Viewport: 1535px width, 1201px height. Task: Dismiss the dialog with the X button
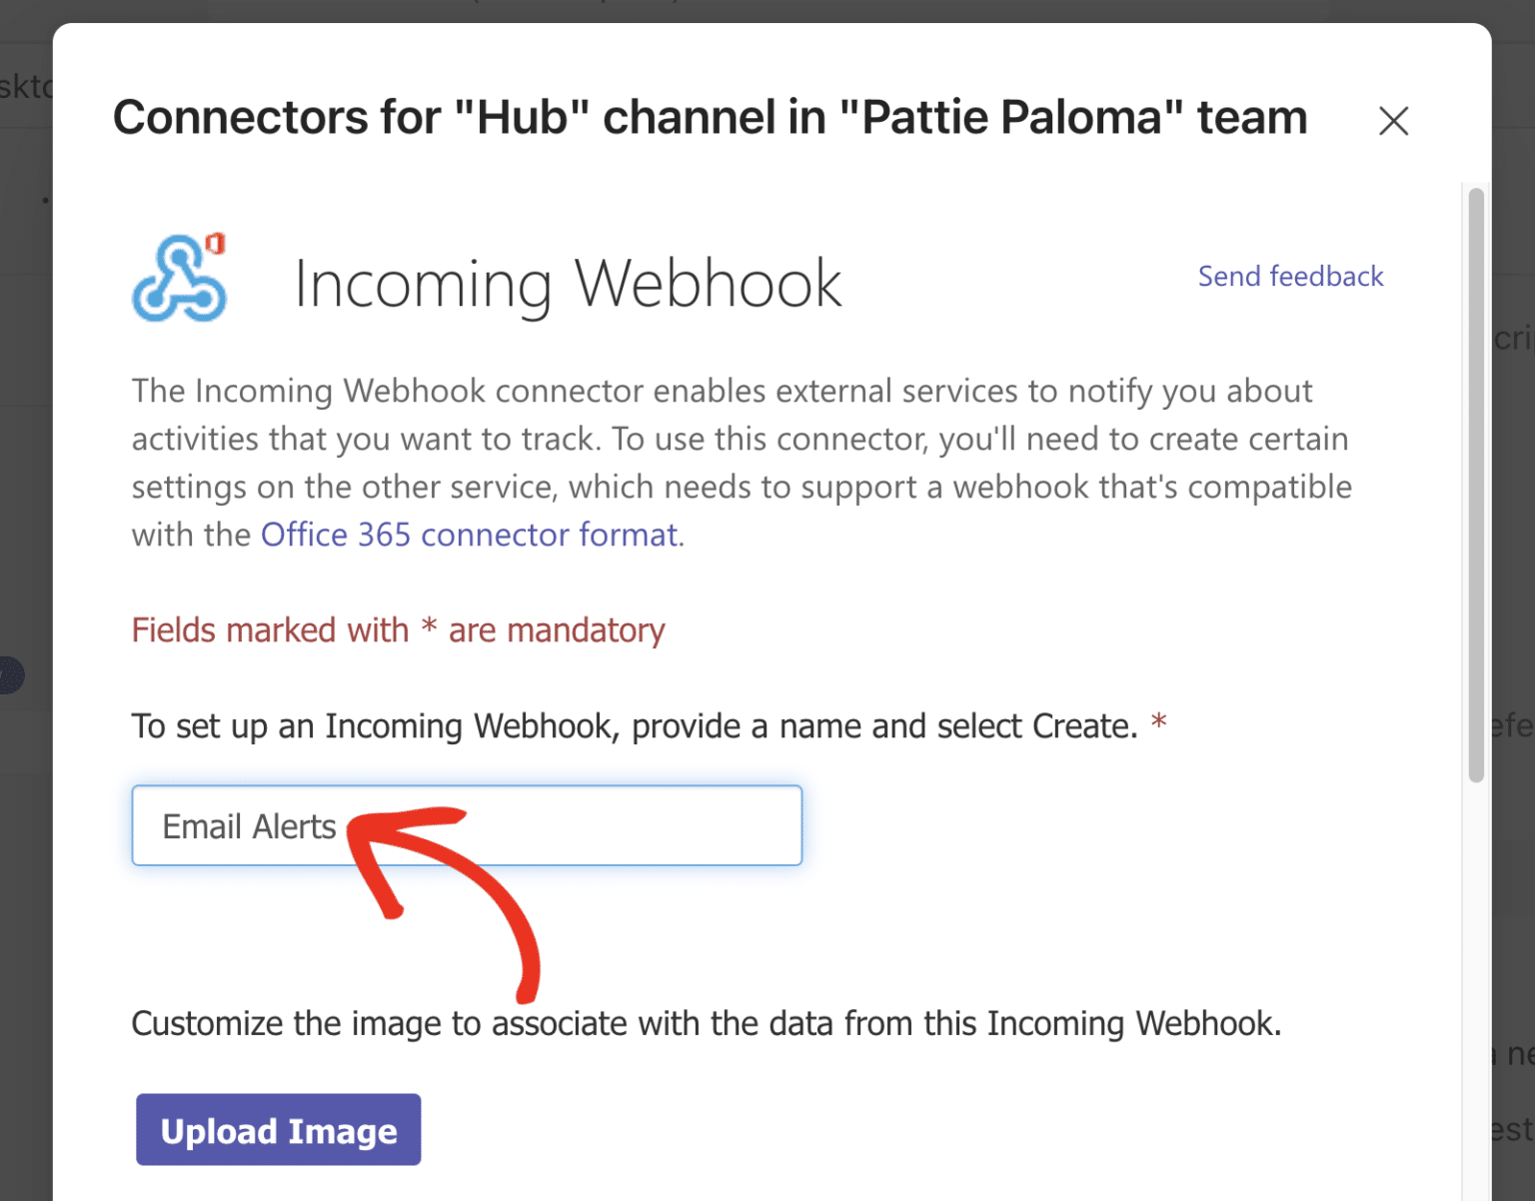point(1393,121)
